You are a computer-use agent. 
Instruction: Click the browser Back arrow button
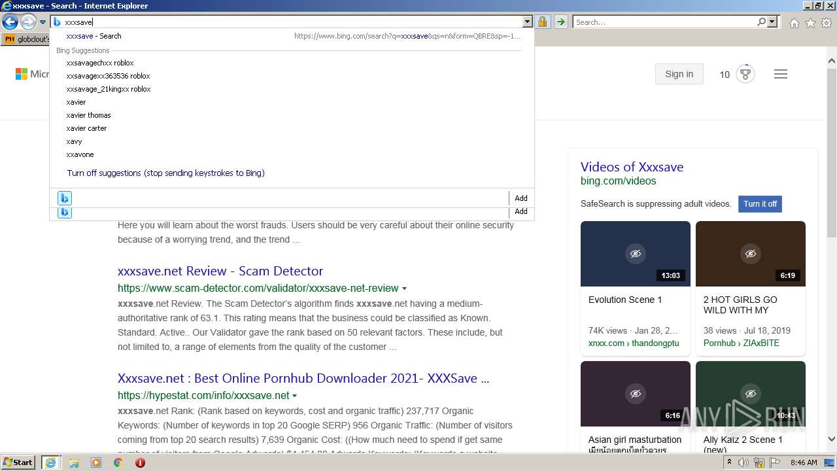pyautogui.click(x=10, y=22)
